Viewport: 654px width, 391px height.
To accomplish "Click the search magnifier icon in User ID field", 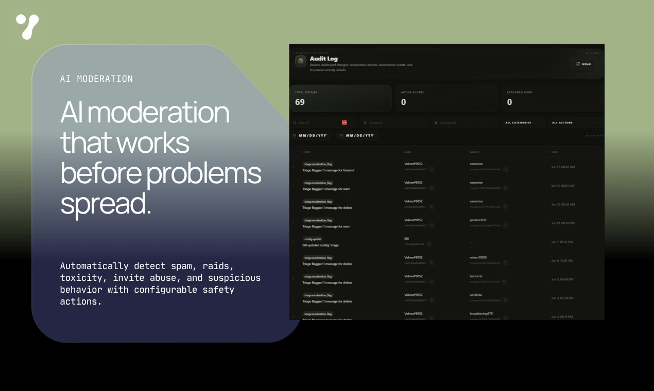I will click(x=295, y=123).
